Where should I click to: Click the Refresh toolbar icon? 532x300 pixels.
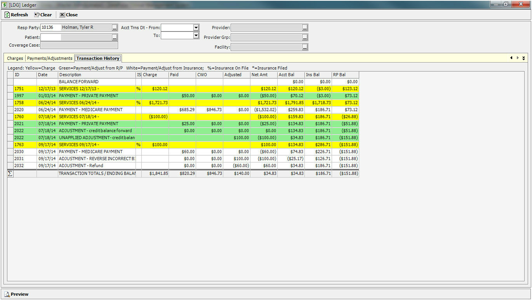[7, 15]
